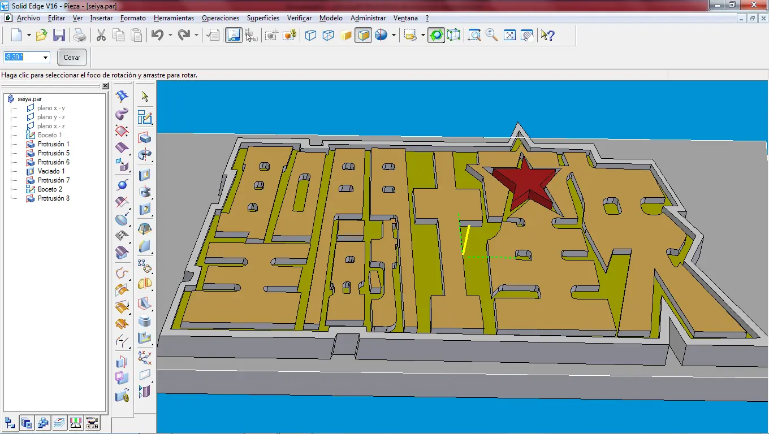Open the Operaciones menu
The width and height of the screenshot is (769, 434).
(220, 18)
